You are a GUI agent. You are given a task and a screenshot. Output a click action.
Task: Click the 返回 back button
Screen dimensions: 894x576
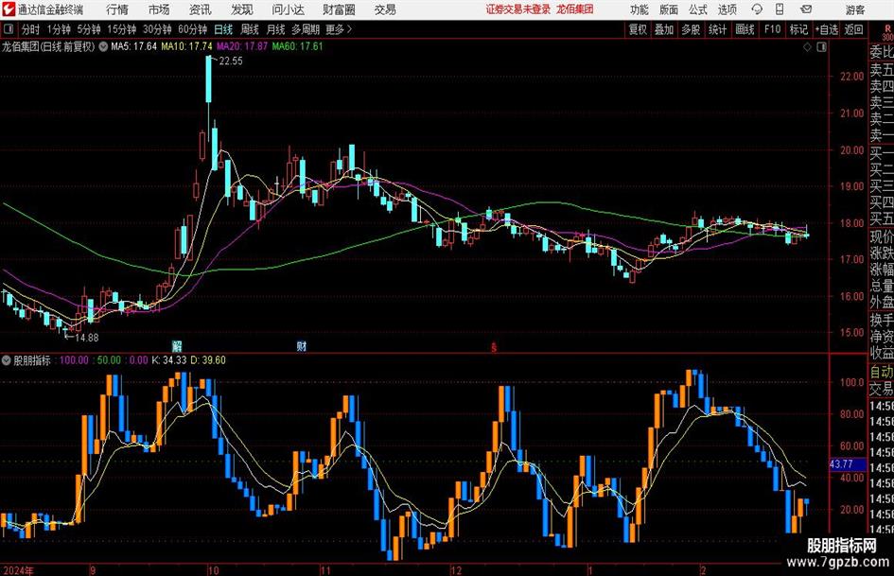853,29
